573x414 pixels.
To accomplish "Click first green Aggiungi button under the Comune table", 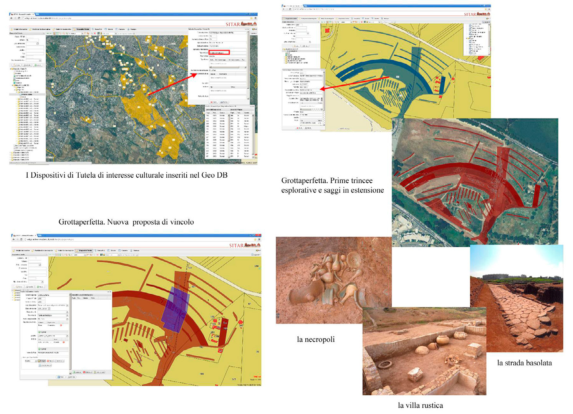I will coord(42,332).
